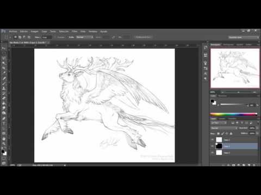
Task: Open the layer blend mode dropdown
Action: tap(224, 128)
